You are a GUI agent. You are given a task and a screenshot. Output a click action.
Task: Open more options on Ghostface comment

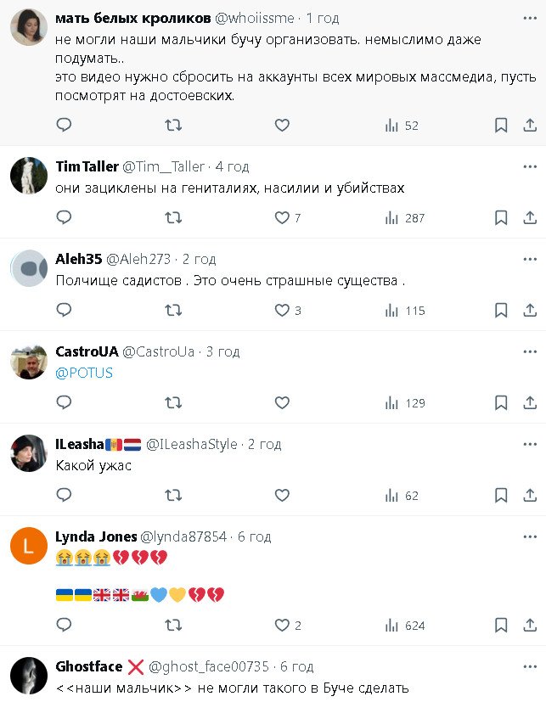coord(530,666)
